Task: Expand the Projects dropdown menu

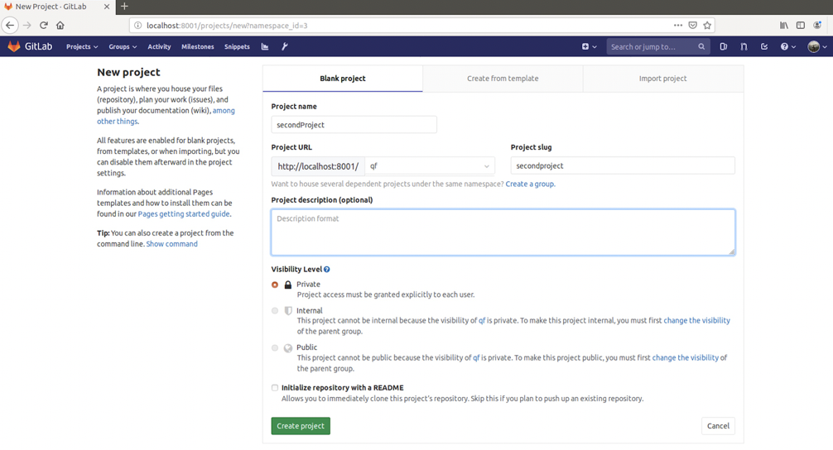Action: point(82,46)
